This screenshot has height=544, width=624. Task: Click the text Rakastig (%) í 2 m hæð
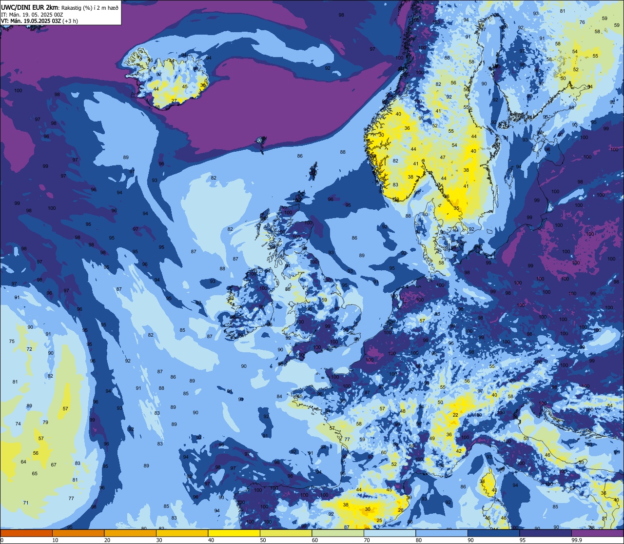[x=90, y=7]
